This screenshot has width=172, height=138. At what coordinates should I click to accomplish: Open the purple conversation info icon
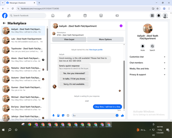click(121, 26)
